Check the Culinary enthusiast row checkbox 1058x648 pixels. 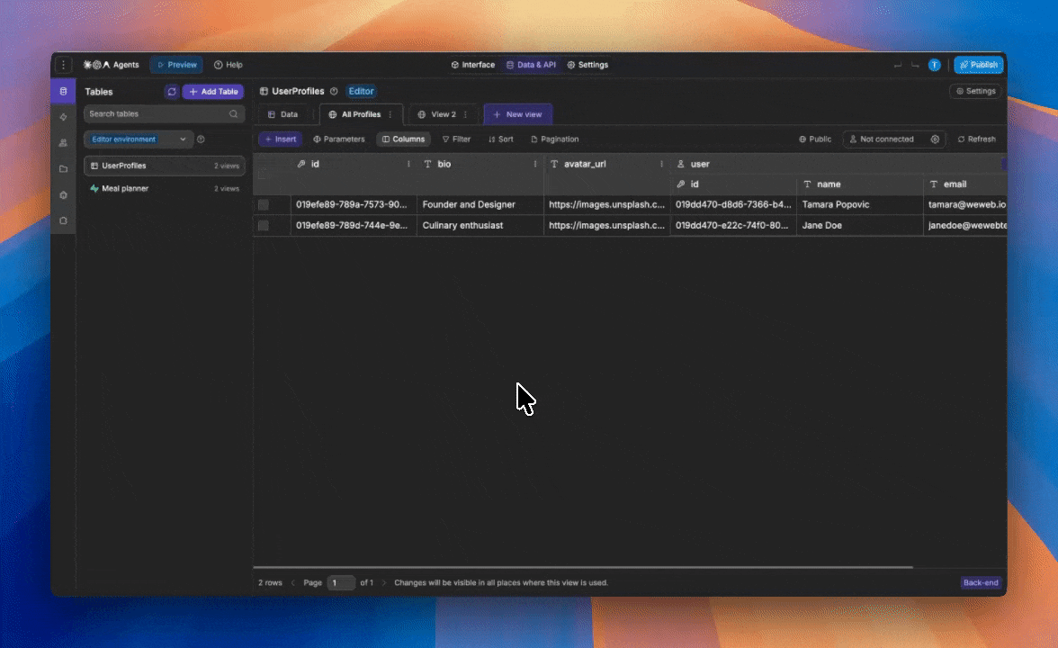(263, 225)
